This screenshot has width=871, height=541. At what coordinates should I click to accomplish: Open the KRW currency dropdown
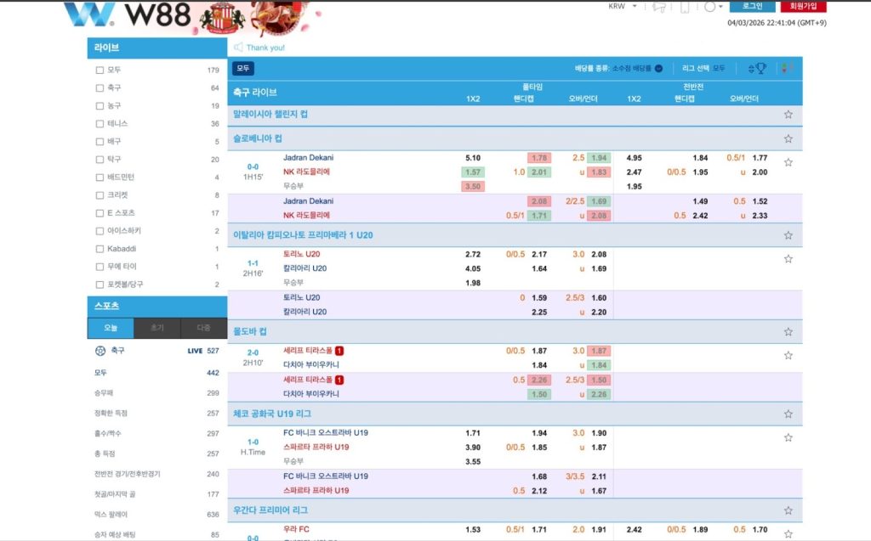click(622, 6)
